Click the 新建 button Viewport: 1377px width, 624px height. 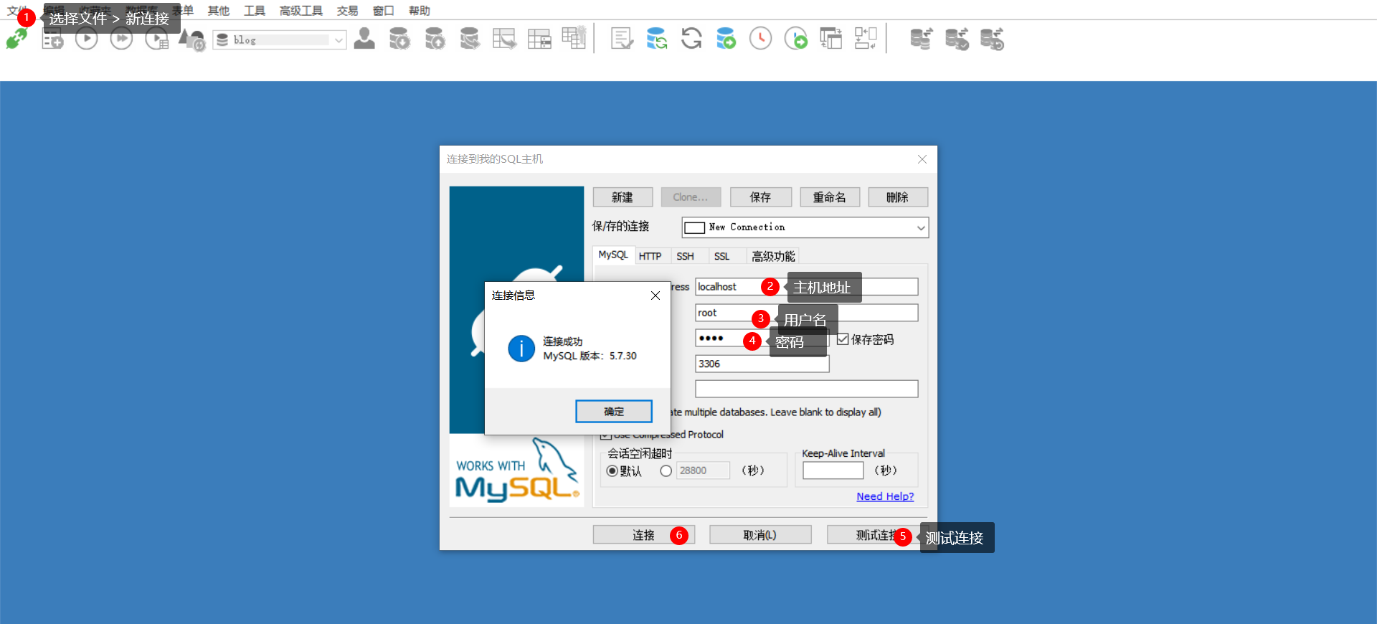pos(623,197)
